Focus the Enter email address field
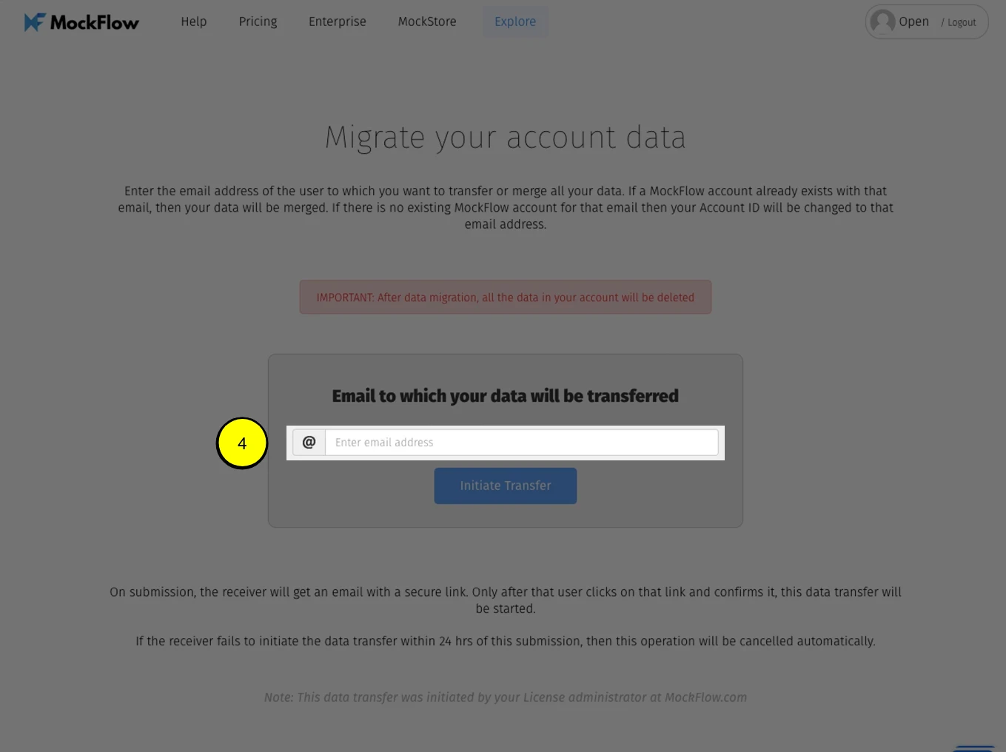Viewport: 1006px width, 752px height. coord(522,443)
